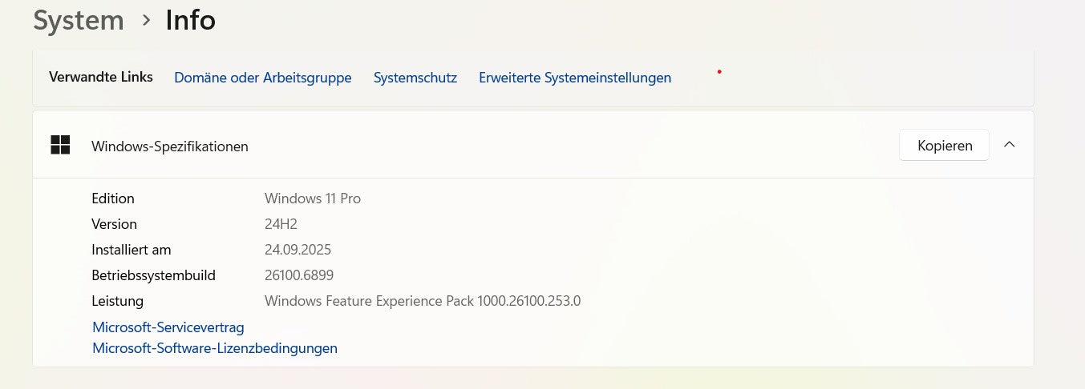The width and height of the screenshot is (1085, 389).
Task: Open the Microsoft-Servicevertrag link
Action: coord(168,327)
